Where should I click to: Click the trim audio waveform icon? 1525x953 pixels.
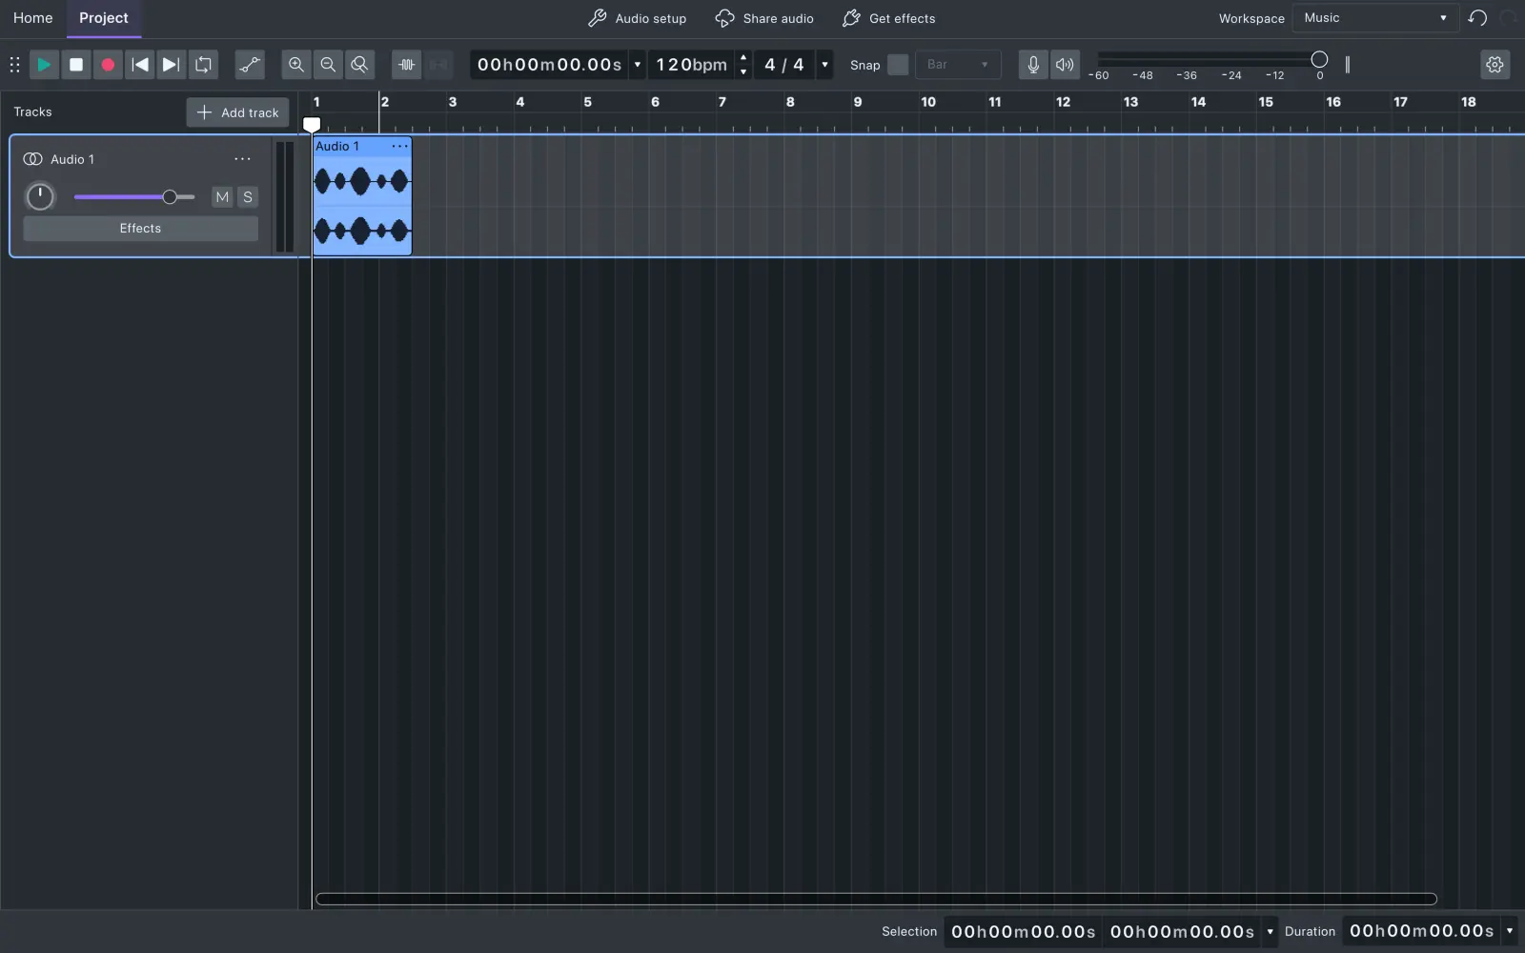407,65
